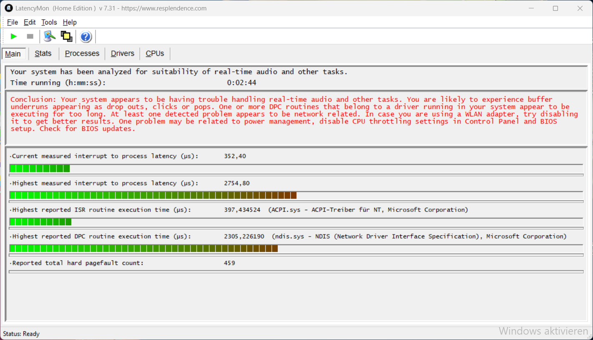Switch to the Processes tab
Screen dimensions: 593x340
82,53
